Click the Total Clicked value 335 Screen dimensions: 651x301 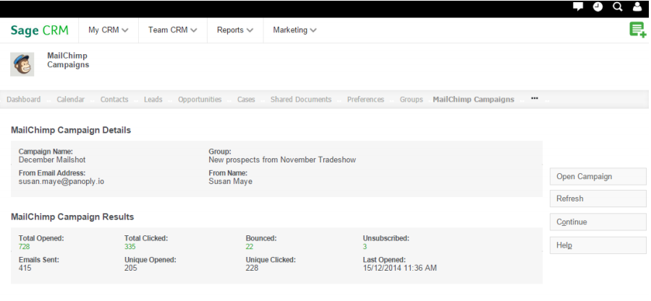(x=130, y=247)
